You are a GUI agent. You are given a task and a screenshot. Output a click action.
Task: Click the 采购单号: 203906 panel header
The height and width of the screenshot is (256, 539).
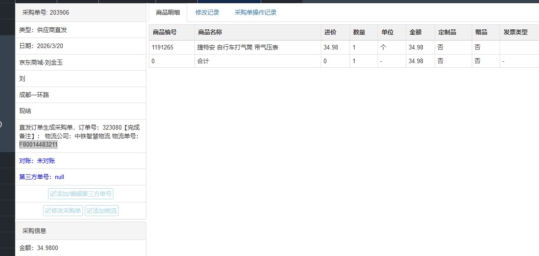point(46,13)
